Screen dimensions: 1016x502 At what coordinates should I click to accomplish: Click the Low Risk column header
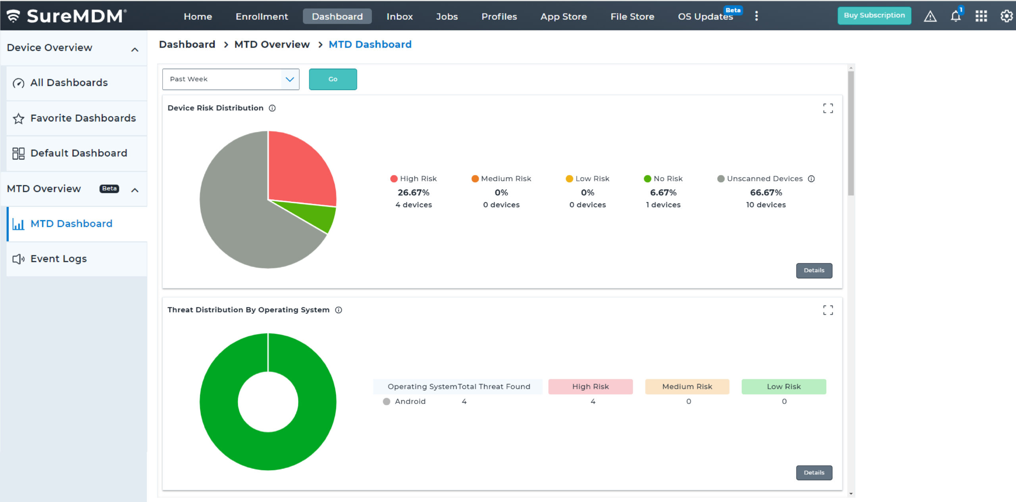(x=784, y=387)
